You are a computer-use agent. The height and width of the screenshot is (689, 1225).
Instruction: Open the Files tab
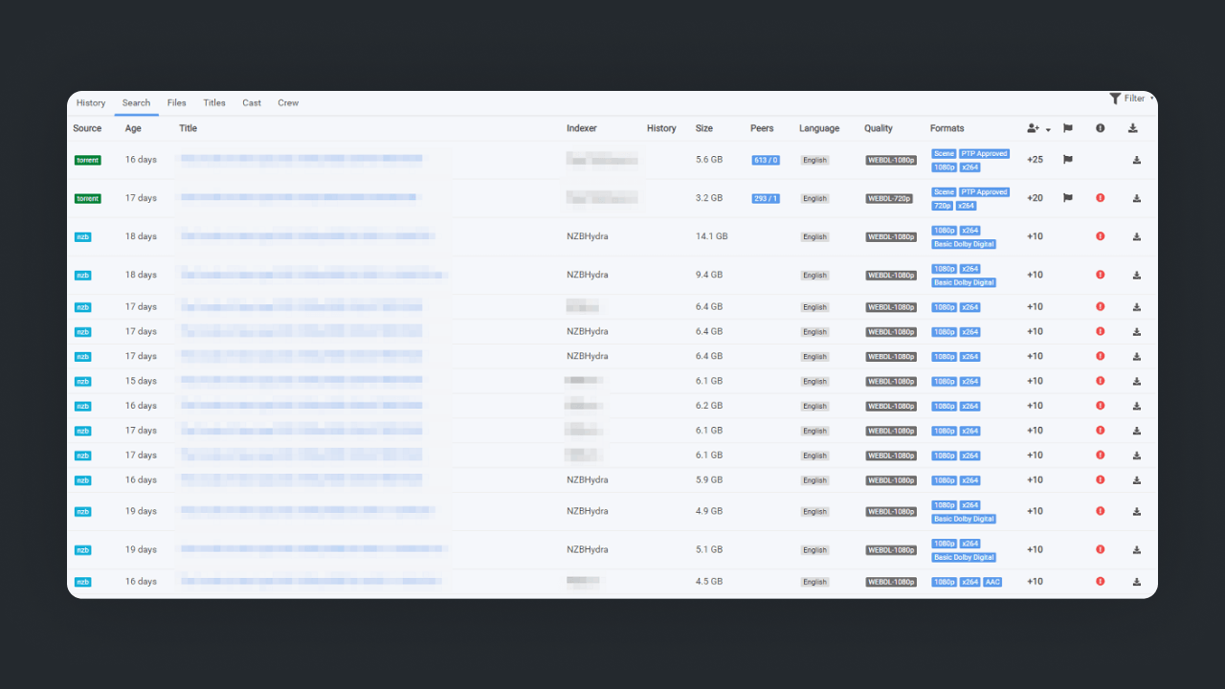click(x=176, y=103)
